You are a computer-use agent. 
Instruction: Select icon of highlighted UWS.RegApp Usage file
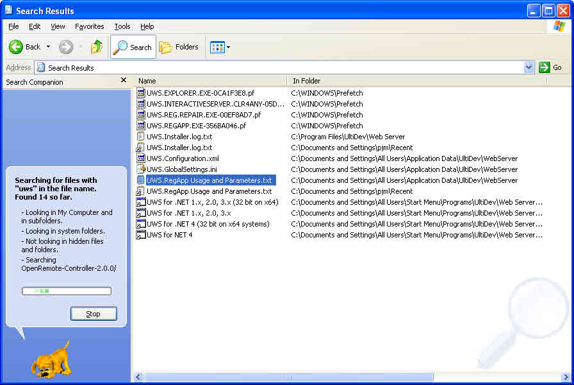pos(140,180)
